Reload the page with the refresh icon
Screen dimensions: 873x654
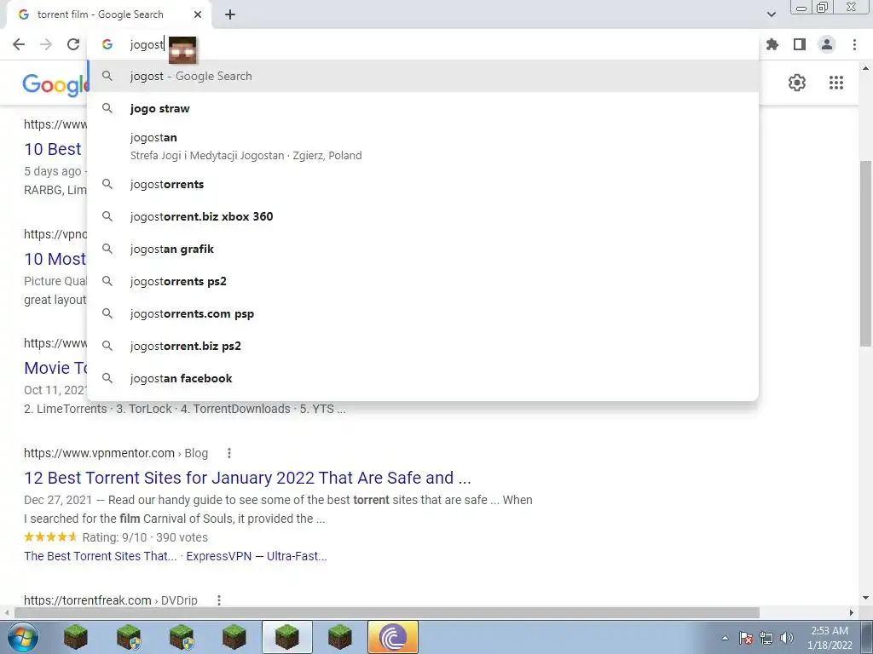click(73, 44)
